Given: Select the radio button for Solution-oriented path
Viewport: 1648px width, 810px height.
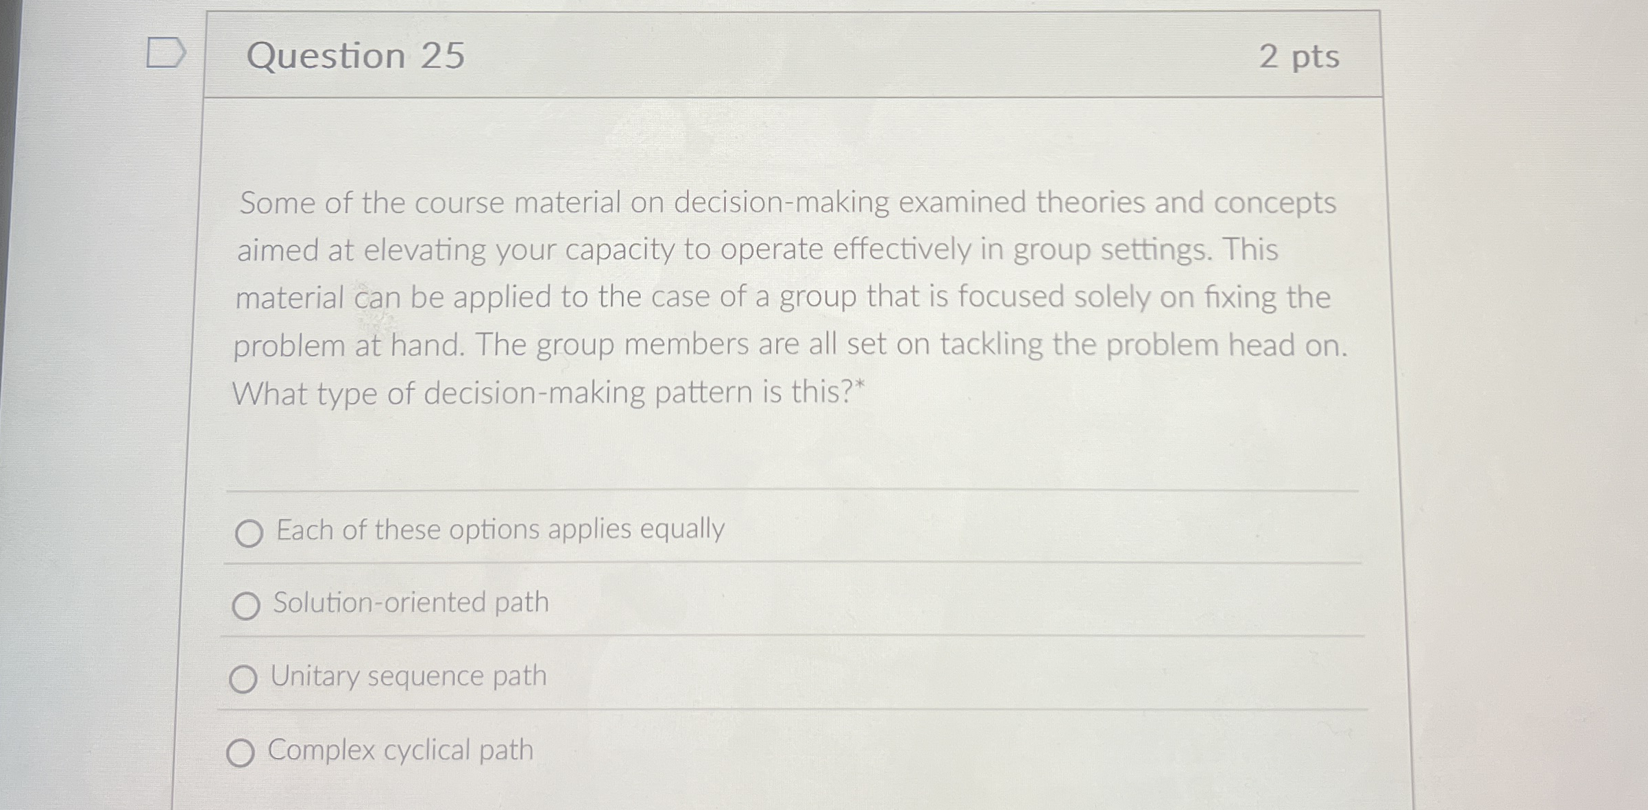Looking at the screenshot, I should [247, 606].
